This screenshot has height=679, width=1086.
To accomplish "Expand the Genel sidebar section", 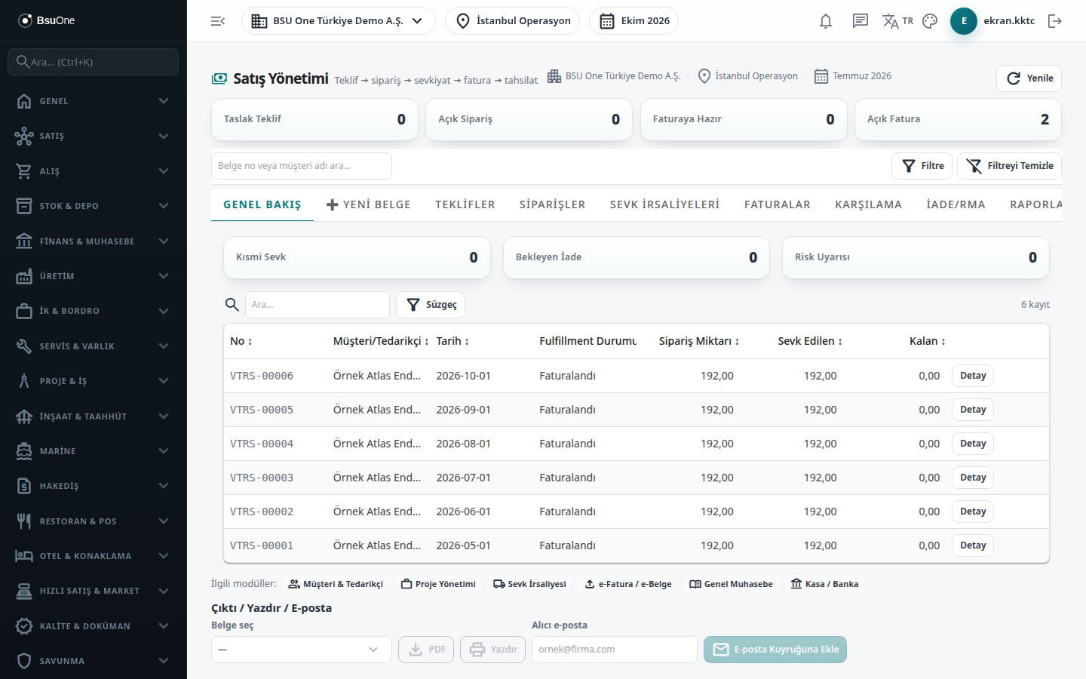I will (94, 101).
